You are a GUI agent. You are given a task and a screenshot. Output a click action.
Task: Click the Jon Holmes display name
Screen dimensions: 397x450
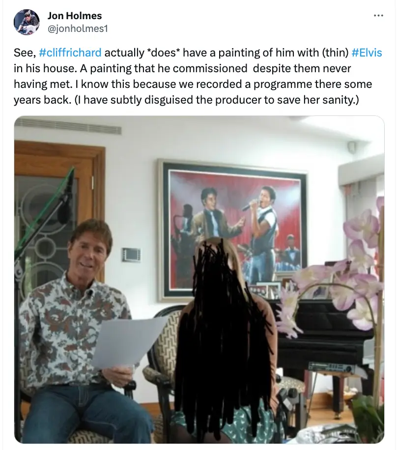pyautogui.click(x=75, y=15)
